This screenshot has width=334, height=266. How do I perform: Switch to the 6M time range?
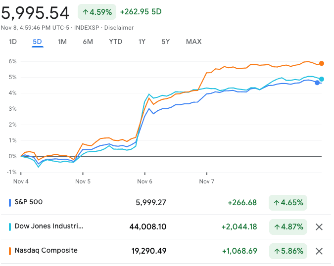[x=88, y=42]
